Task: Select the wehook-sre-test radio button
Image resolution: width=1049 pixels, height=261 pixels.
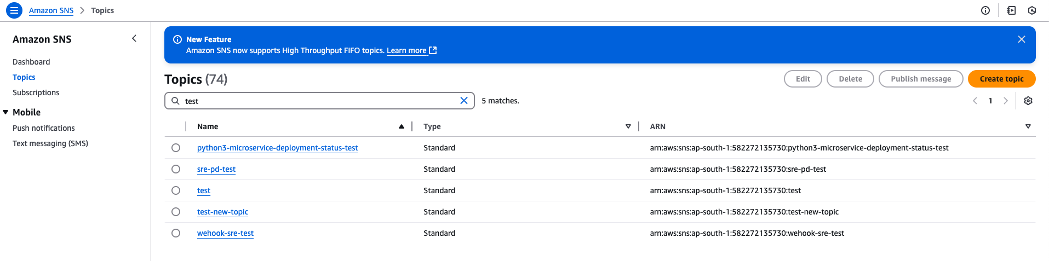Action: coord(176,233)
